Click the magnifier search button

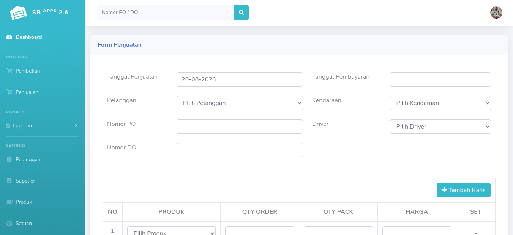(x=242, y=13)
